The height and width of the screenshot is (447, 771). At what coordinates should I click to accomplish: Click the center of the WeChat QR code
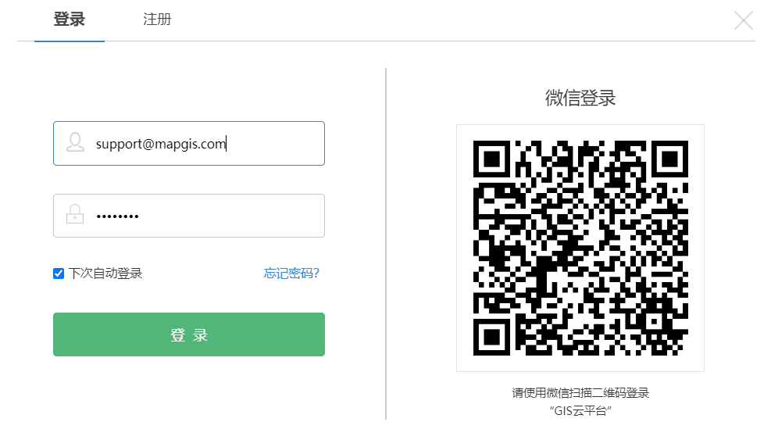coord(580,248)
